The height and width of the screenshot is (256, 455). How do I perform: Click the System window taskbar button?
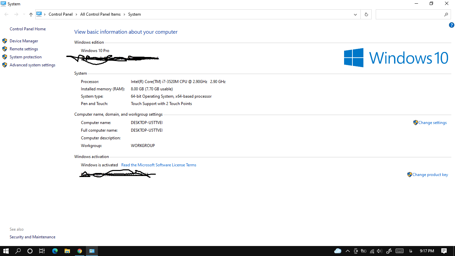tap(92, 251)
